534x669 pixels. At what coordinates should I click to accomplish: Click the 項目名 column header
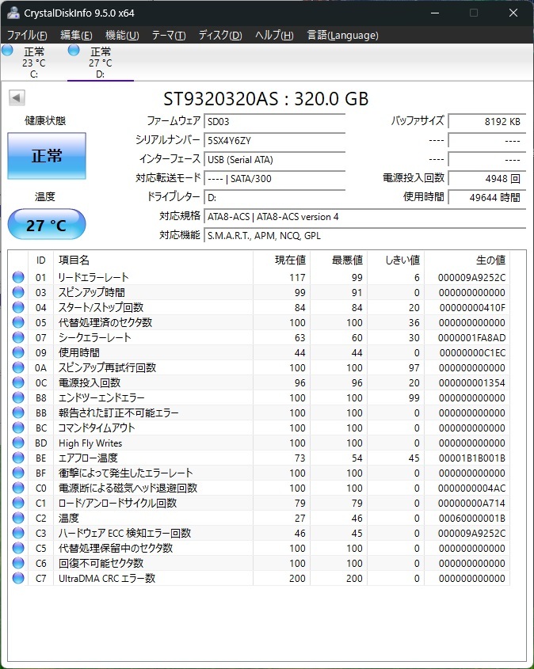pyautogui.click(x=153, y=260)
